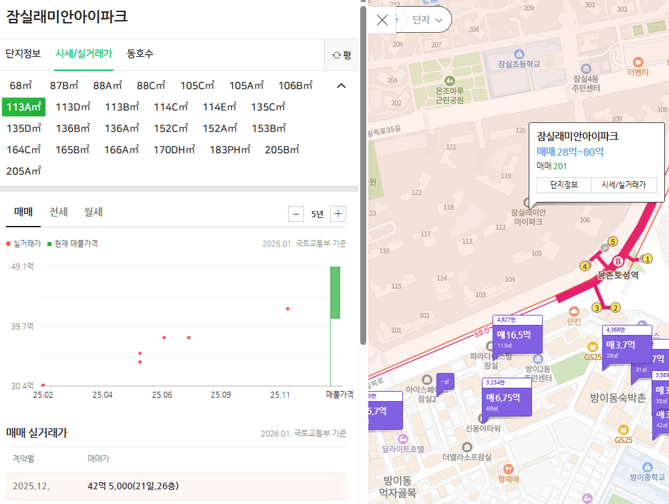Collapse the area size list with the chevron
The image size is (669, 504).
click(341, 86)
